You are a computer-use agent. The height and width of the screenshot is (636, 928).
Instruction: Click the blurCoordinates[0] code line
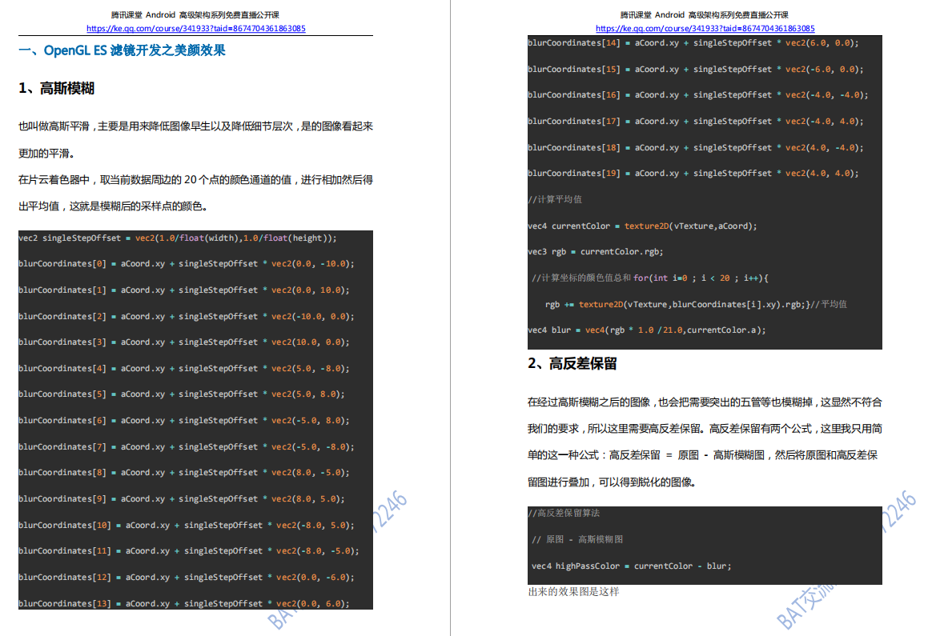tap(187, 264)
